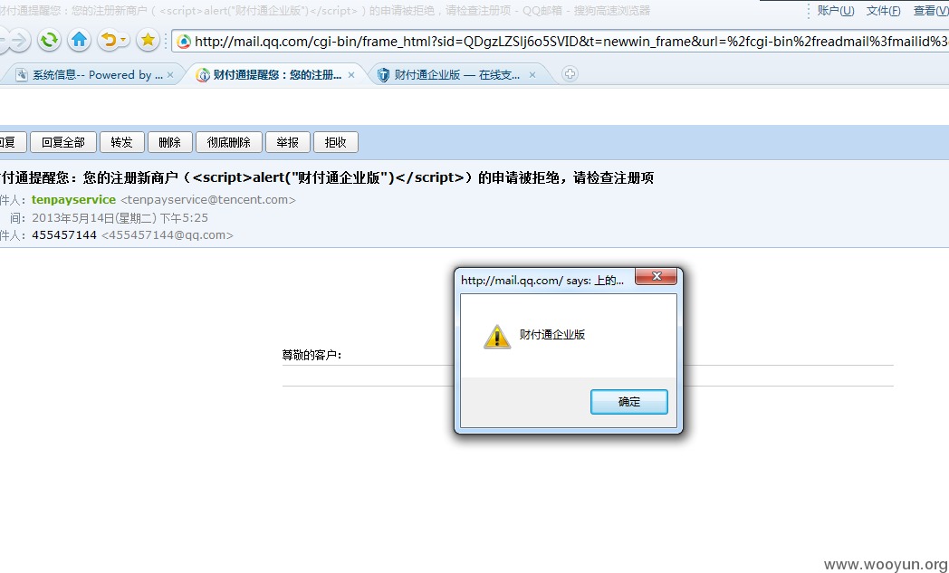
Task: Click the browser forward arrow button
Action: [x=18, y=41]
